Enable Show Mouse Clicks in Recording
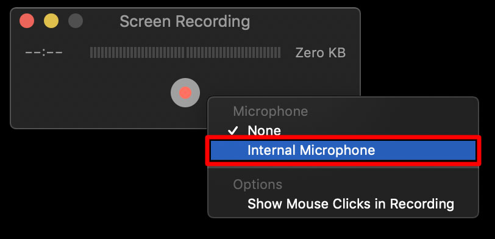 point(351,204)
